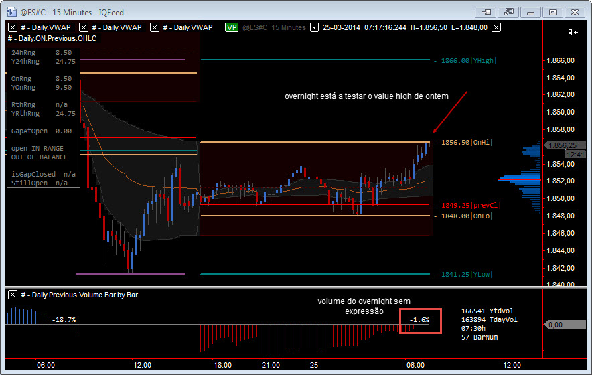Click the 163894 TdayVol value

pos(490,319)
